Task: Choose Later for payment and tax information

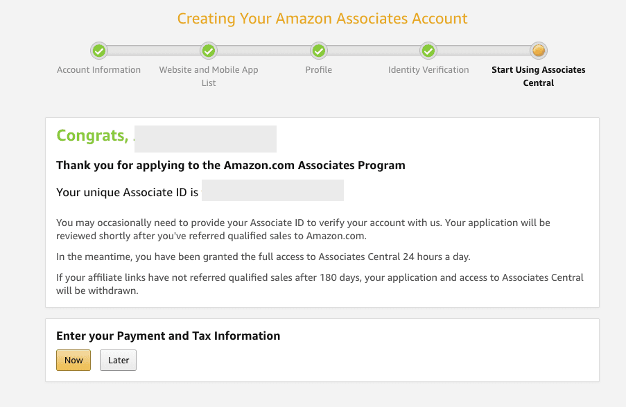Action: [119, 361]
